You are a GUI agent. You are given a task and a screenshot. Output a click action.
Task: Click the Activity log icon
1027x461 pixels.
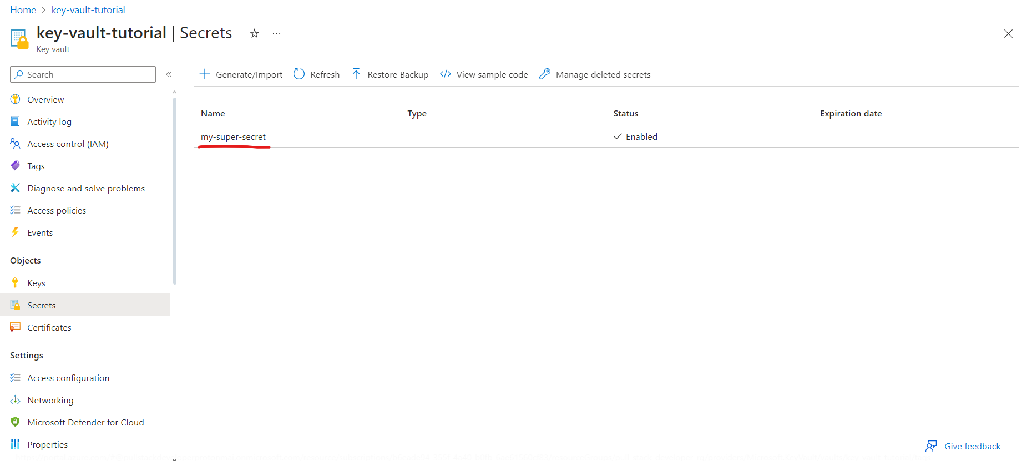[15, 121]
